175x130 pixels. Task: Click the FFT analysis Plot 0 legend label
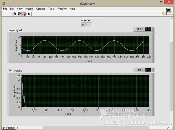point(140,70)
